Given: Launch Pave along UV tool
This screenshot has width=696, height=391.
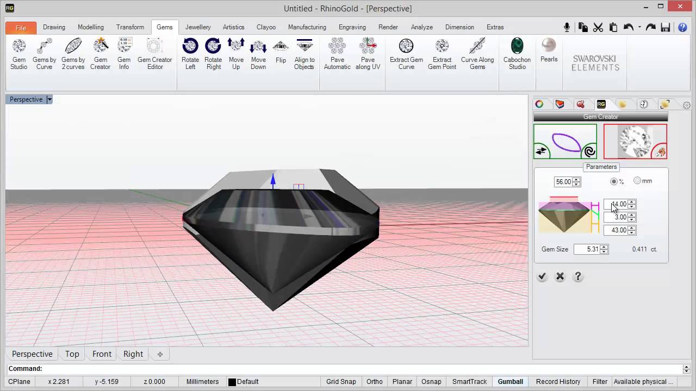Looking at the screenshot, I should point(368,54).
